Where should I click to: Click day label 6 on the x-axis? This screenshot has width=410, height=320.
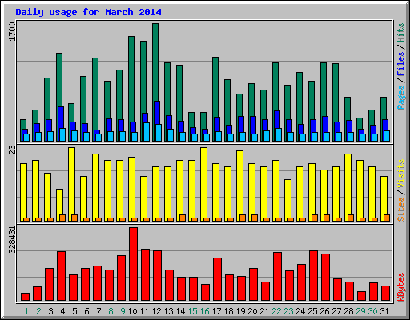[x=86, y=311]
